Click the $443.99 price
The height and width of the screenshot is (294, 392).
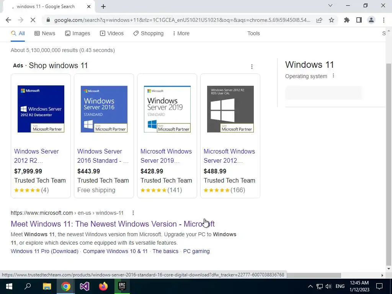[88, 171]
